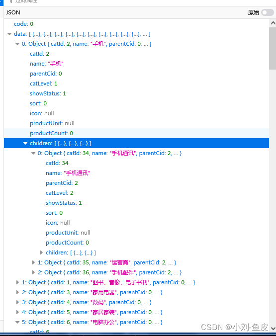Expand children array under 手机通讯
The width and height of the screenshot is (276, 336).
tap(41, 252)
